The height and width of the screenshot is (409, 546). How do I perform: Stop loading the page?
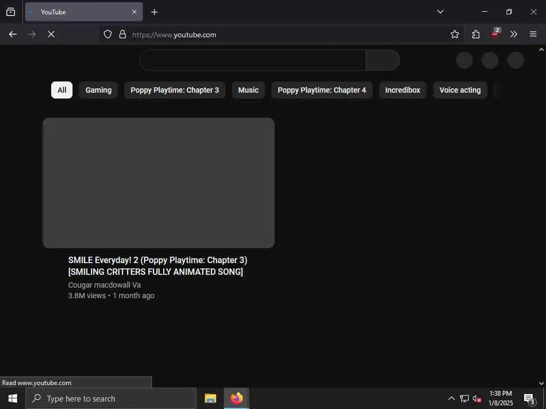[51, 34]
